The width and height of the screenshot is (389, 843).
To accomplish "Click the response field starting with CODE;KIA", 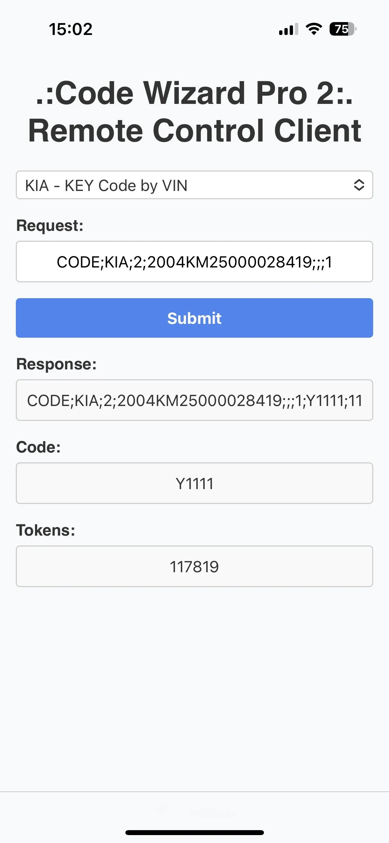I will click(194, 400).
